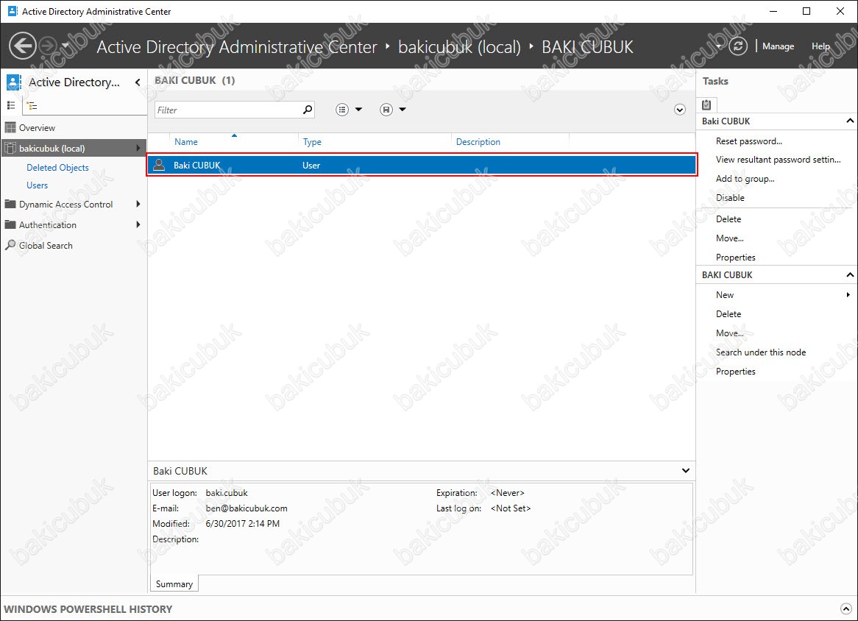Image resolution: width=858 pixels, height=621 pixels.
Task: Click the Overview icon in navigation
Action: 10,127
